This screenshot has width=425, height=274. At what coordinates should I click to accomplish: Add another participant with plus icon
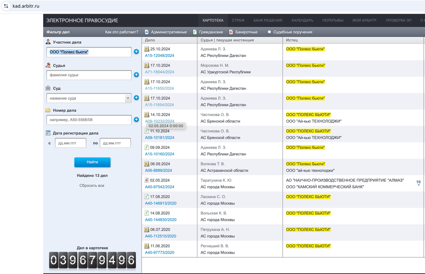(137, 51)
